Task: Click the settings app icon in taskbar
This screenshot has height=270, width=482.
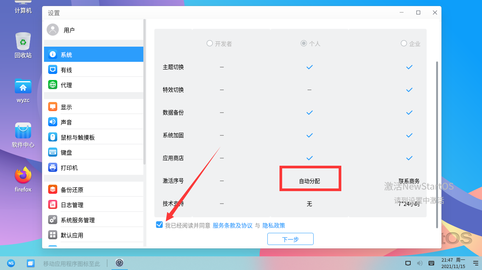Action: pos(119,262)
